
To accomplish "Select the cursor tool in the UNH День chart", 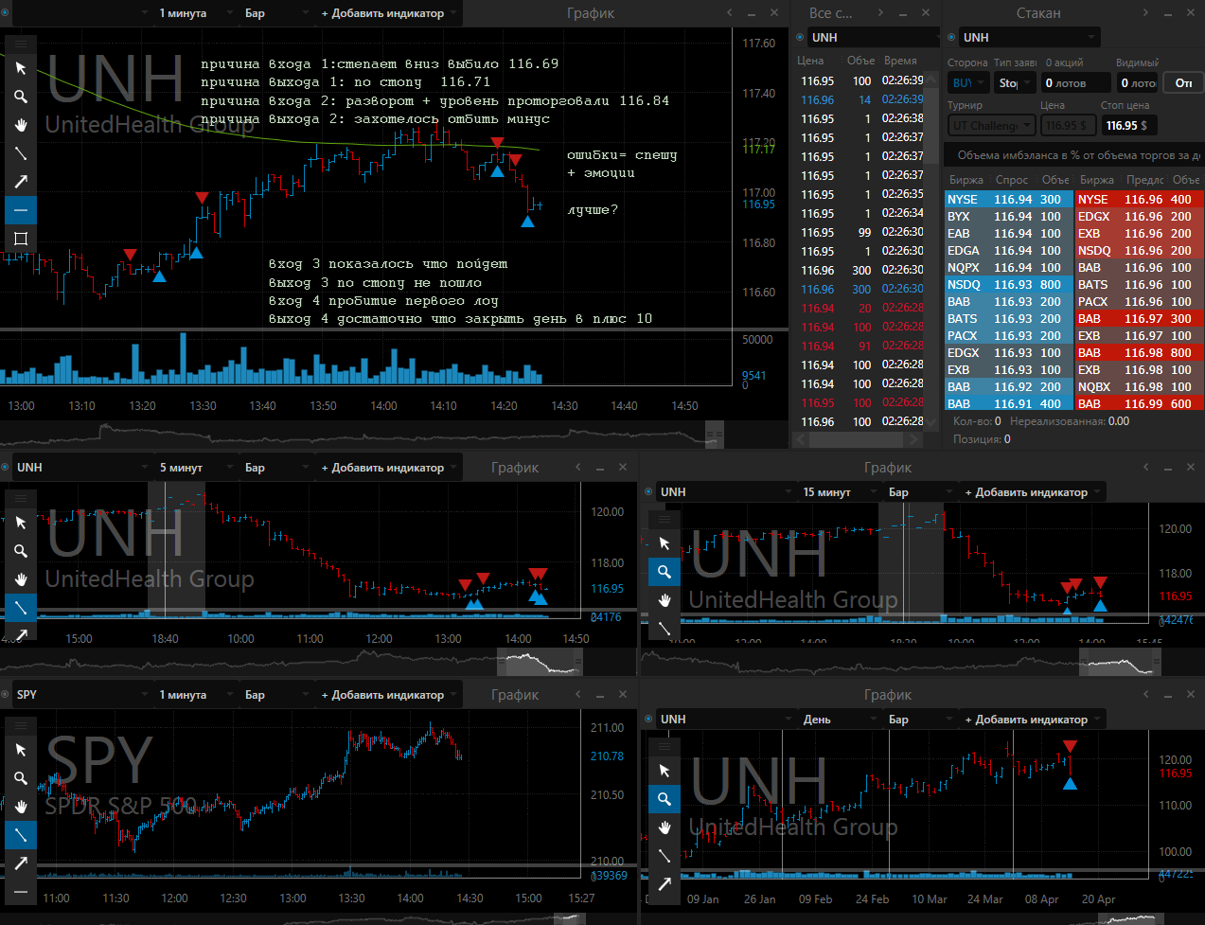I will (x=665, y=771).
